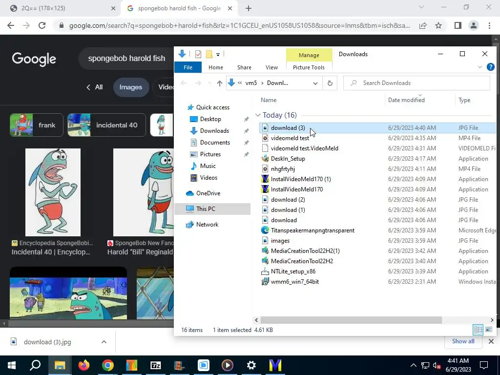Click the Images filter on Google
500x375 pixels.
point(131,87)
